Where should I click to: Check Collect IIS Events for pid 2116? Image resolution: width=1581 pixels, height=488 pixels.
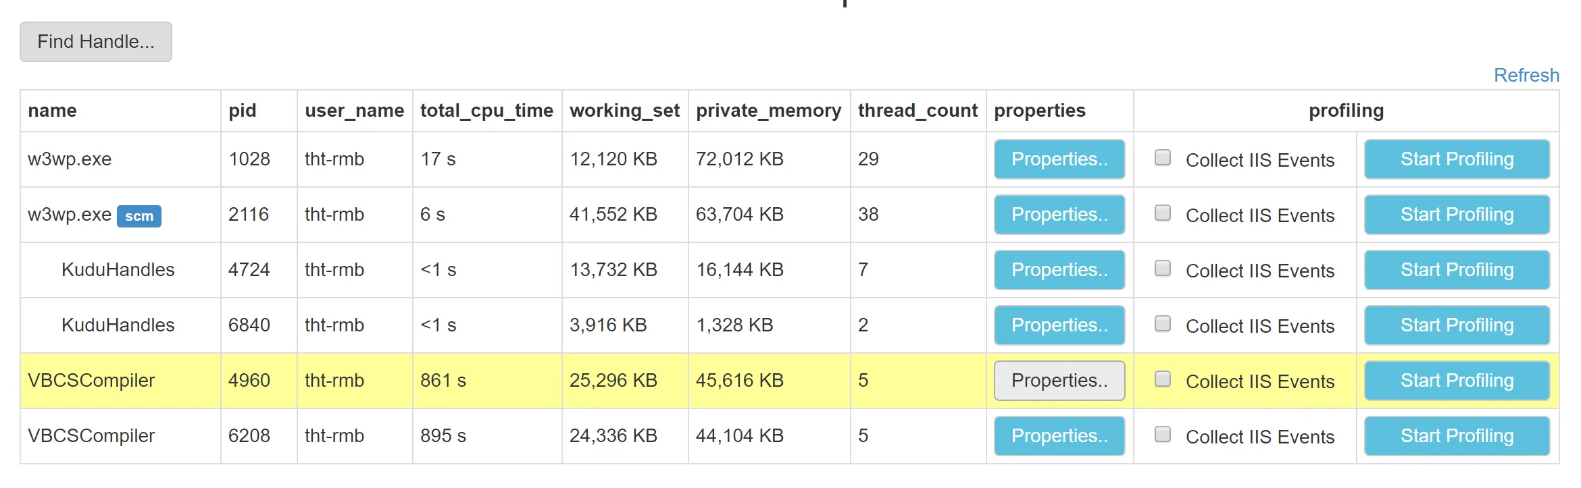click(1163, 213)
